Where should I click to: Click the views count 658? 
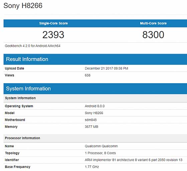87,75
